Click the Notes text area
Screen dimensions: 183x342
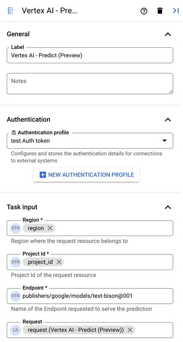tap(90, 84)
